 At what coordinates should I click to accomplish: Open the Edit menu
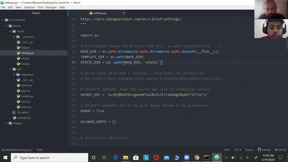10,7
